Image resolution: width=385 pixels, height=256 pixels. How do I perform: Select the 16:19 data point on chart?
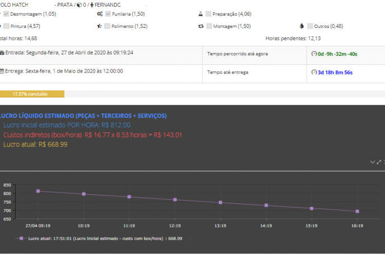click(x=357, y=211)
